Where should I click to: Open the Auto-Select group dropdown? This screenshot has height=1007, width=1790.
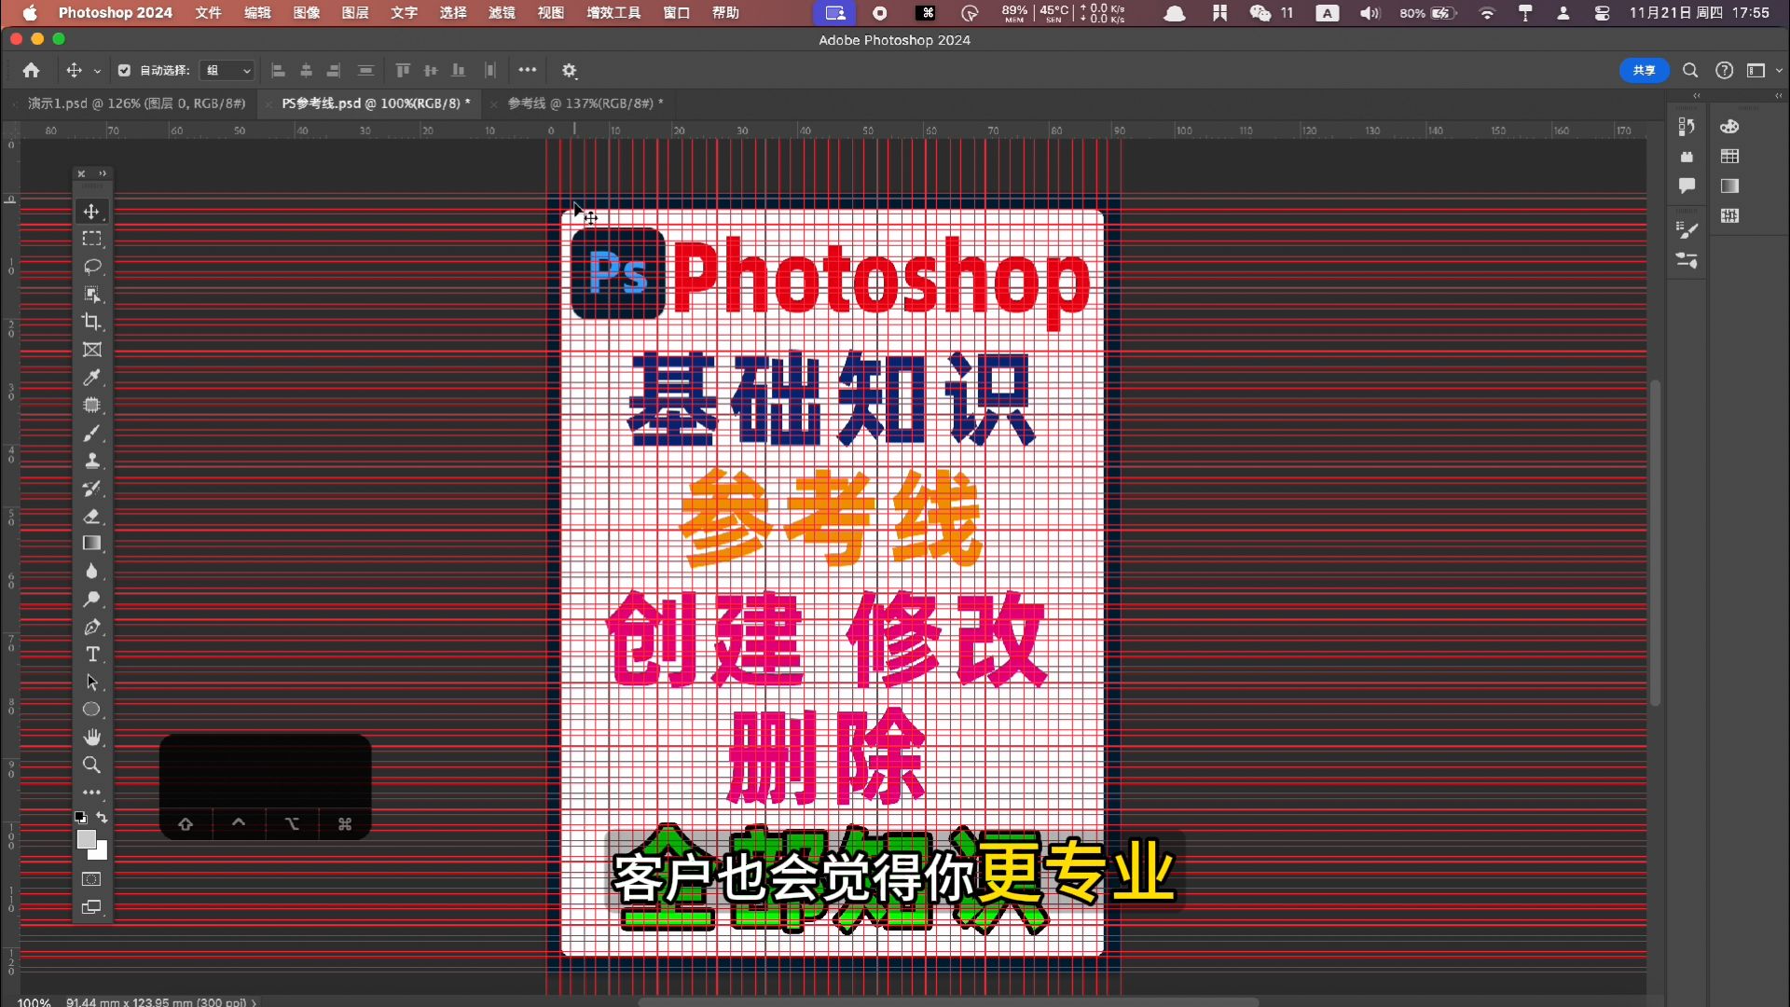coord(227,70)
